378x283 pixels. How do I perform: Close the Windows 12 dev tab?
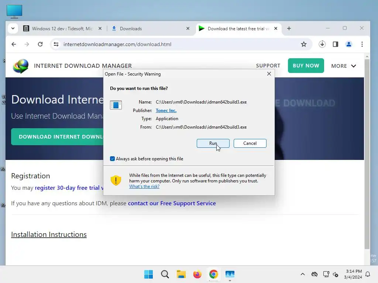pos(100,28)
